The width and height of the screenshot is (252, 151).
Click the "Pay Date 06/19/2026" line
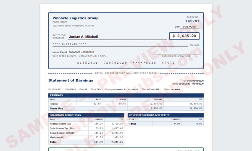point(193,81)
